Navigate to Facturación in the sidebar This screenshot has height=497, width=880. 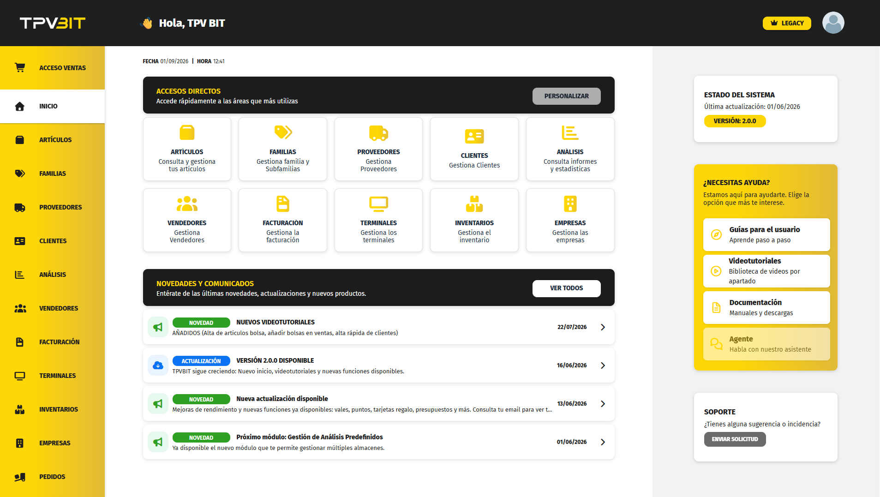coord(53,342)
